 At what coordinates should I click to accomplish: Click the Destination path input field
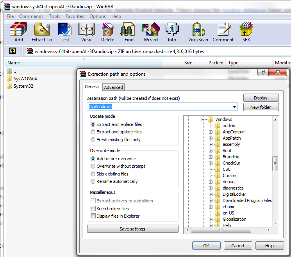pos(162,107)
